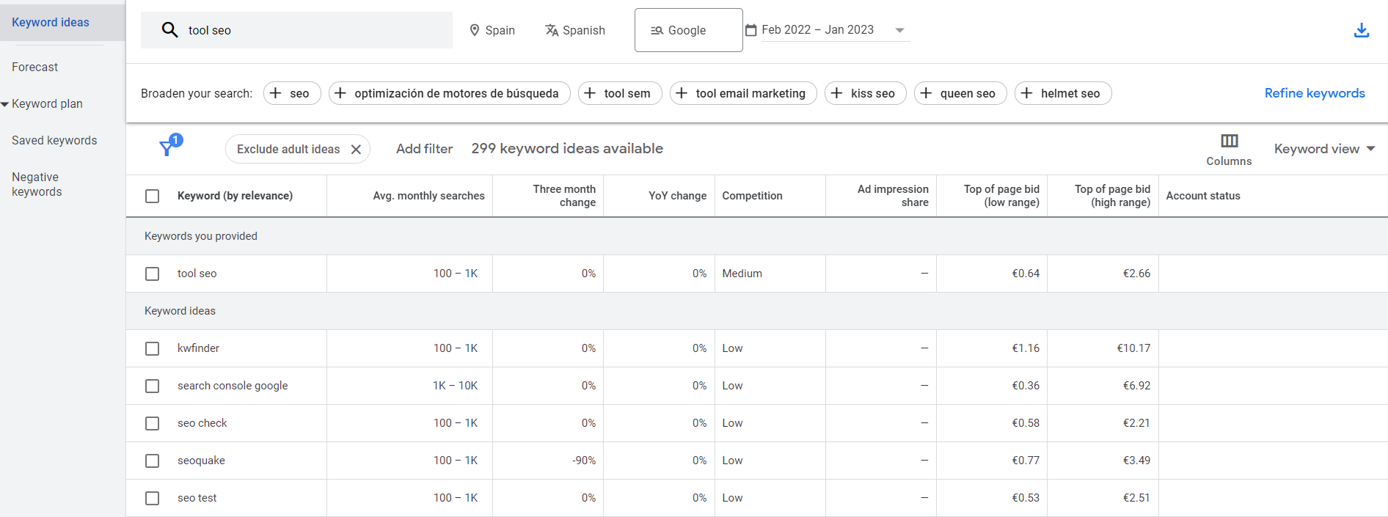Click the search magnifier icon
Viewport: 1388px width, 517px height.
pos(169,30)
